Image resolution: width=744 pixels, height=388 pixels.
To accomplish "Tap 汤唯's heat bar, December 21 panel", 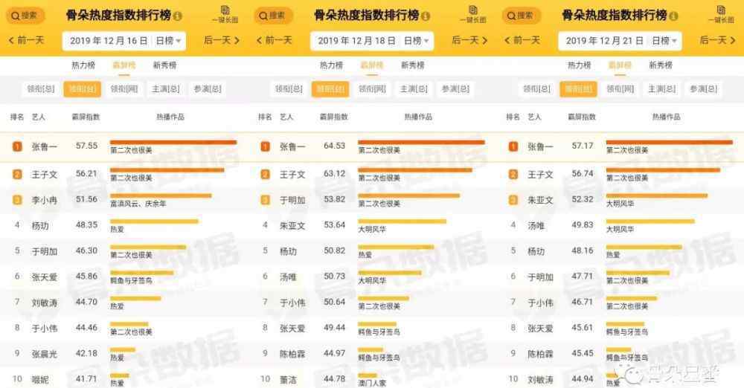I will (x=650, y=222).
